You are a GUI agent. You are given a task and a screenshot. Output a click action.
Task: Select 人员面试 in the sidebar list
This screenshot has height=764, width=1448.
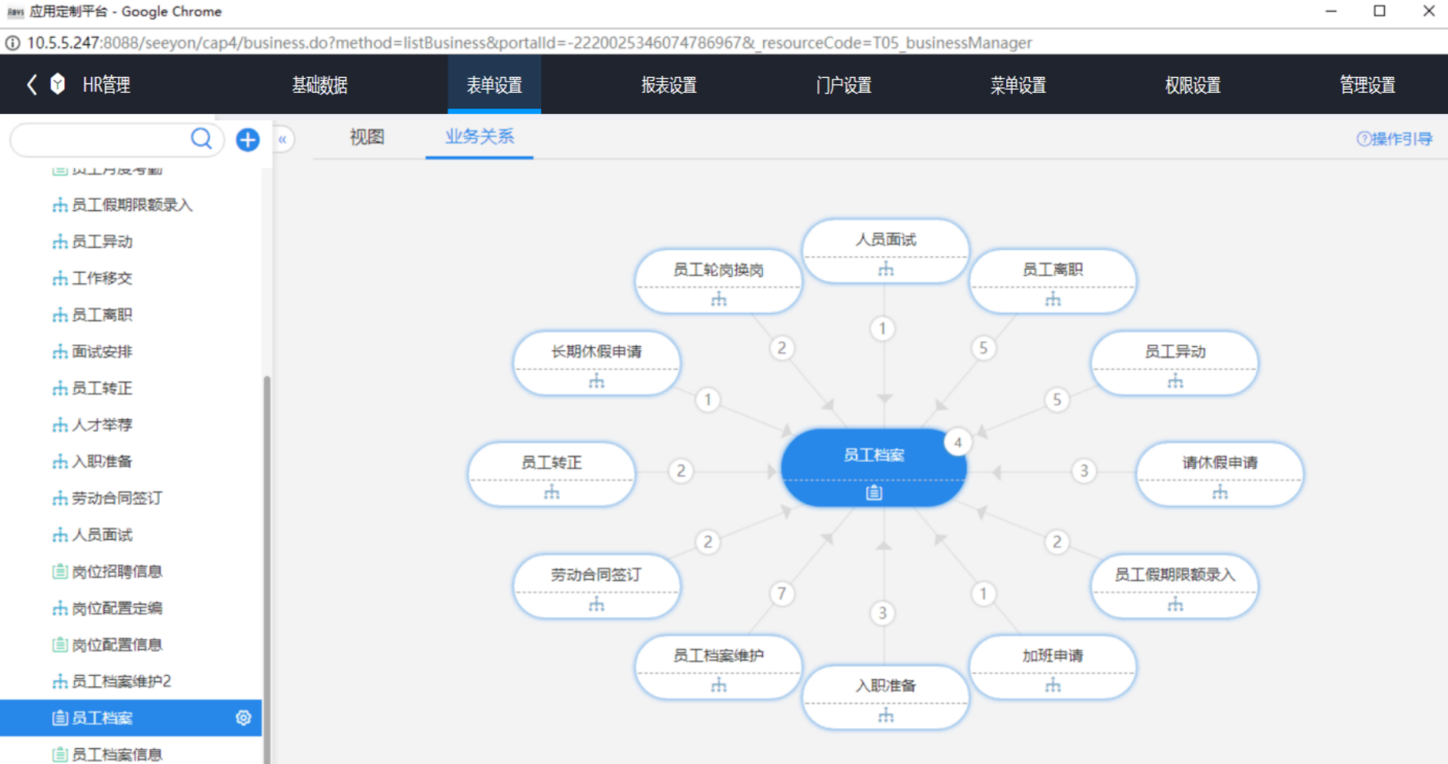tap(102, 535)
